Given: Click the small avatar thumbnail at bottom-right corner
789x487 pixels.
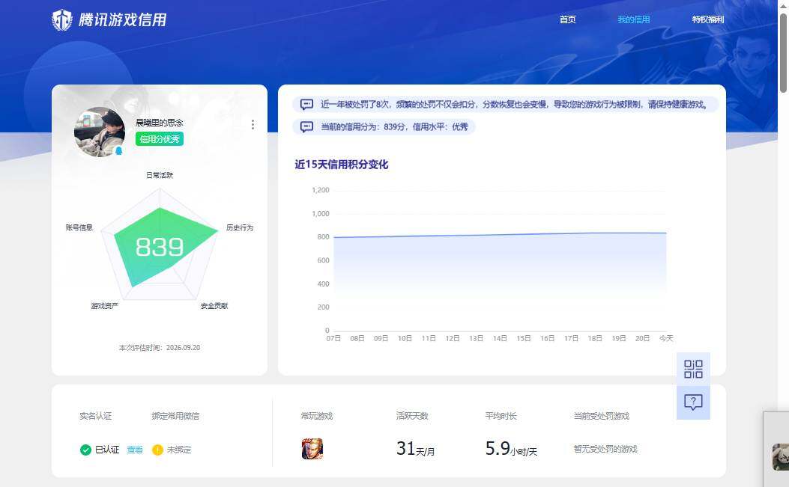Looking at the screenshot, I should pos(781,457).
